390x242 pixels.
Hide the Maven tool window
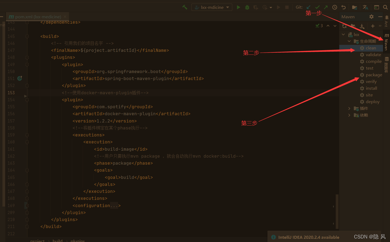pos(380,17)
